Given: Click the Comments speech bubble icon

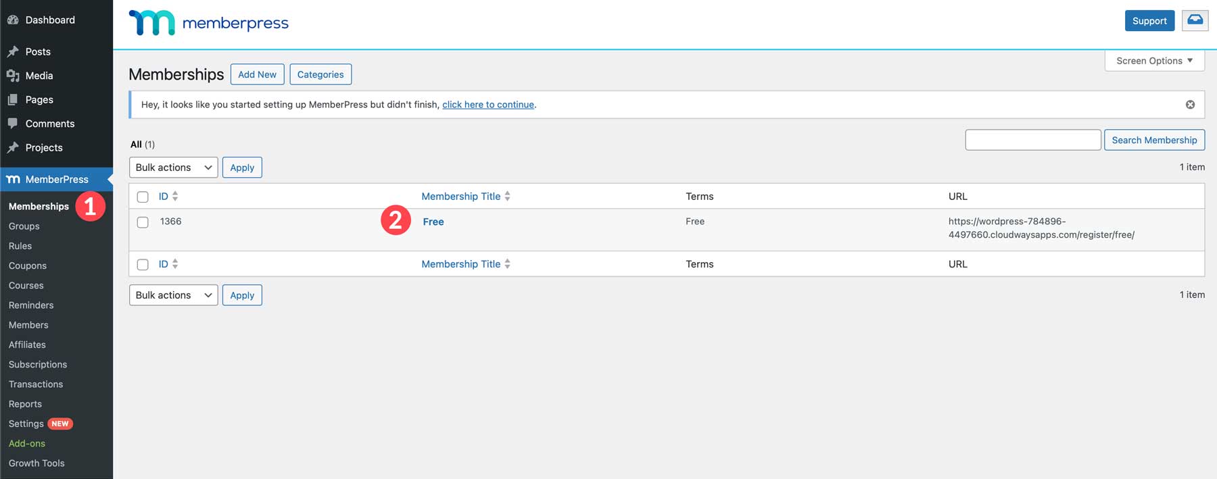Looking at the screenshot, I should click(x=13, y=124).
